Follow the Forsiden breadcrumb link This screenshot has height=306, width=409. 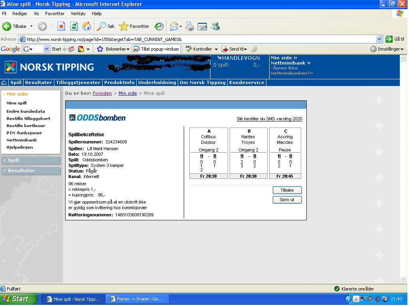tap(102, 93)
